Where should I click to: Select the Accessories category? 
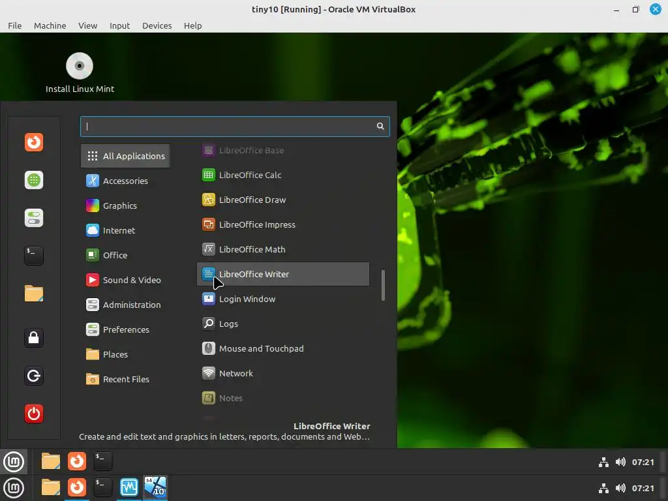[x=125, y=181]
